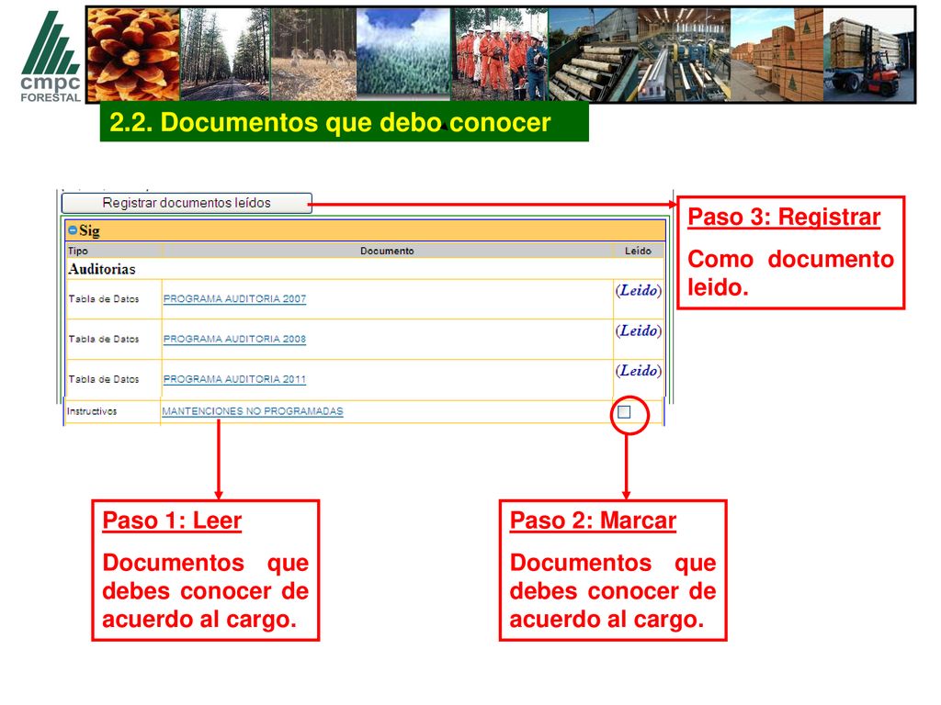Image resolution: width=941 pixels, height=705 pixels.
Task: Open MANTENCIONES NO PROGRAMADAS link
Action: [x=253, y=411]
